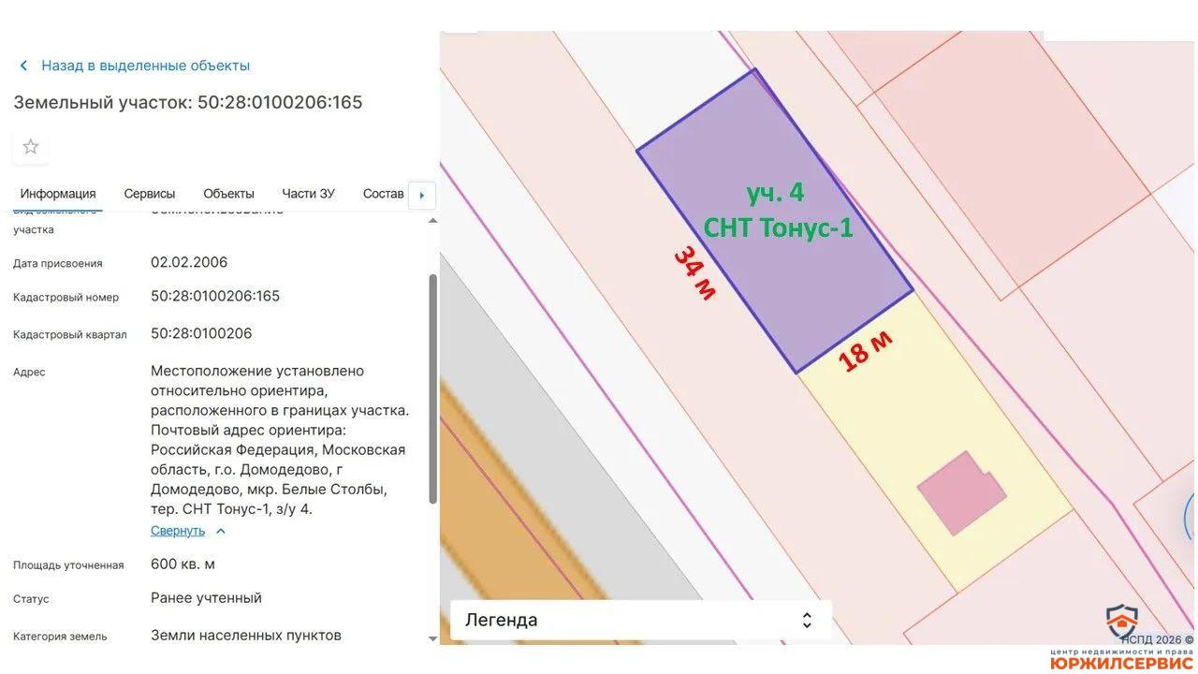Image resolution: width=1198 pixels, height=674 pixels.
Task: Click the ЮРЖИЛСЕРВИС house shield logo
Action: (x=1121, y=623)
